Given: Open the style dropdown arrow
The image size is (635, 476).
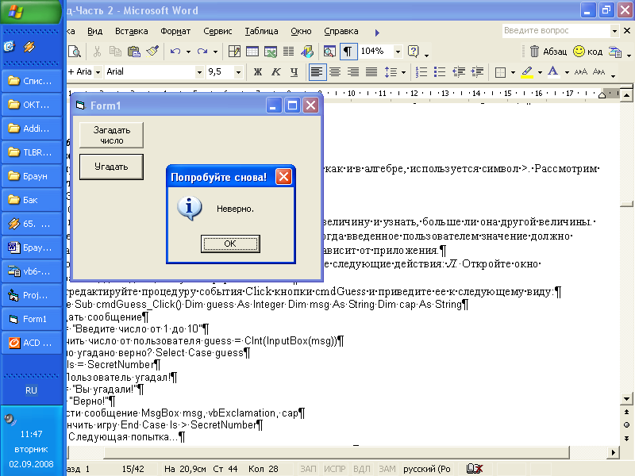Looking at the screenshot, I should tap(98, 72).
